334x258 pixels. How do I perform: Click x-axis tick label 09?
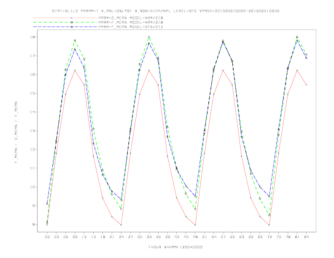(75, 237)
